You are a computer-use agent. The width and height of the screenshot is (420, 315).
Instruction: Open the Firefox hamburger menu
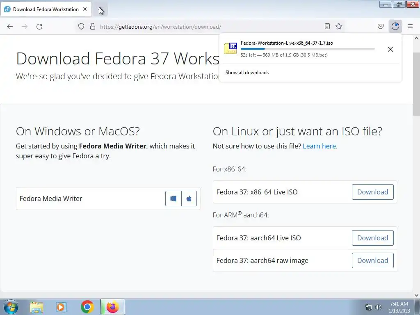410,26
